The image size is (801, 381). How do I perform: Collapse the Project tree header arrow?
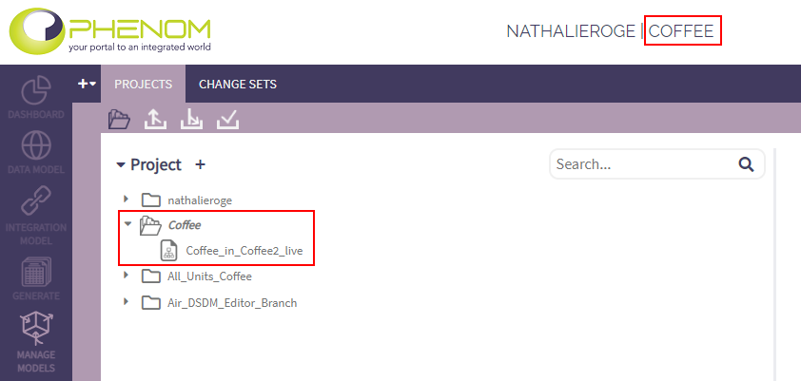point(121,164)
